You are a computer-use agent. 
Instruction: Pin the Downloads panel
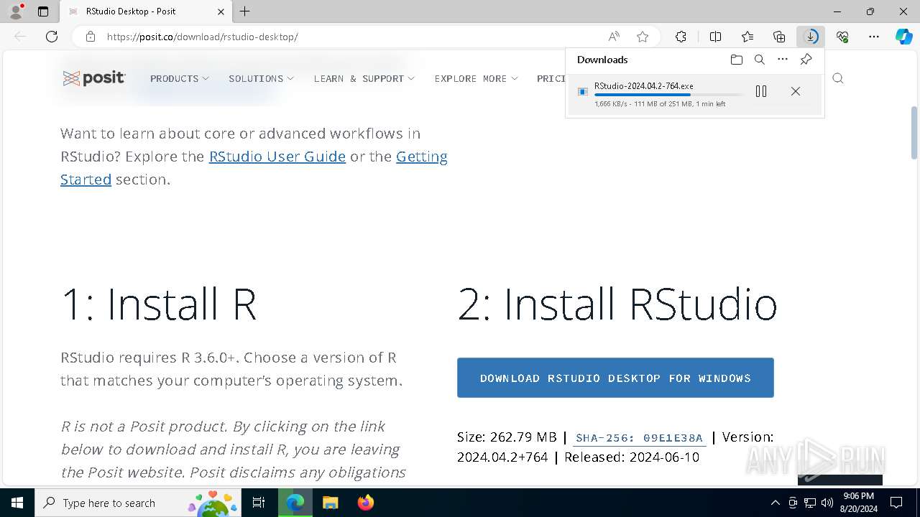click(806, 60)
